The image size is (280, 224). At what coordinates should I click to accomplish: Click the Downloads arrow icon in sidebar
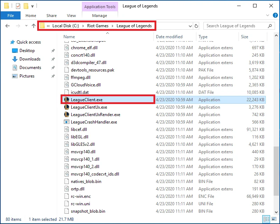click(x=15, y=59)
